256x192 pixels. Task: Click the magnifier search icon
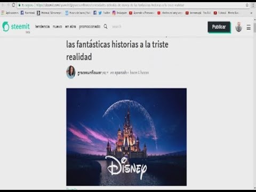(x=106, y=27)
